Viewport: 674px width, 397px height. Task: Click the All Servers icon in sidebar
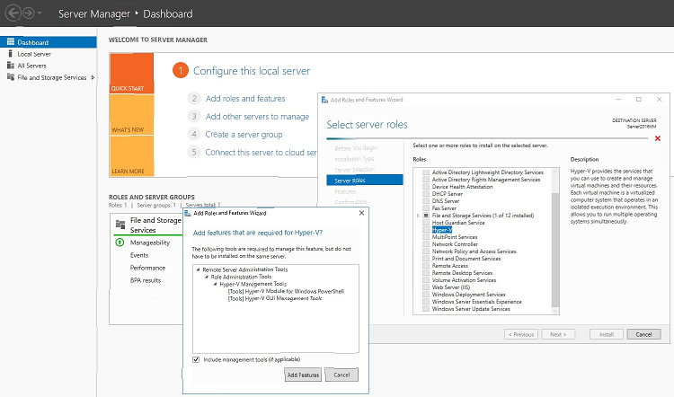click(10, 66)
